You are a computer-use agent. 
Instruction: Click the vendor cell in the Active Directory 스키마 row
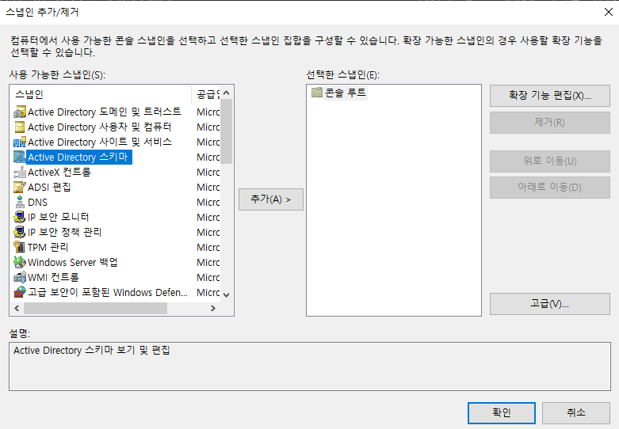[x=208, y=158]
